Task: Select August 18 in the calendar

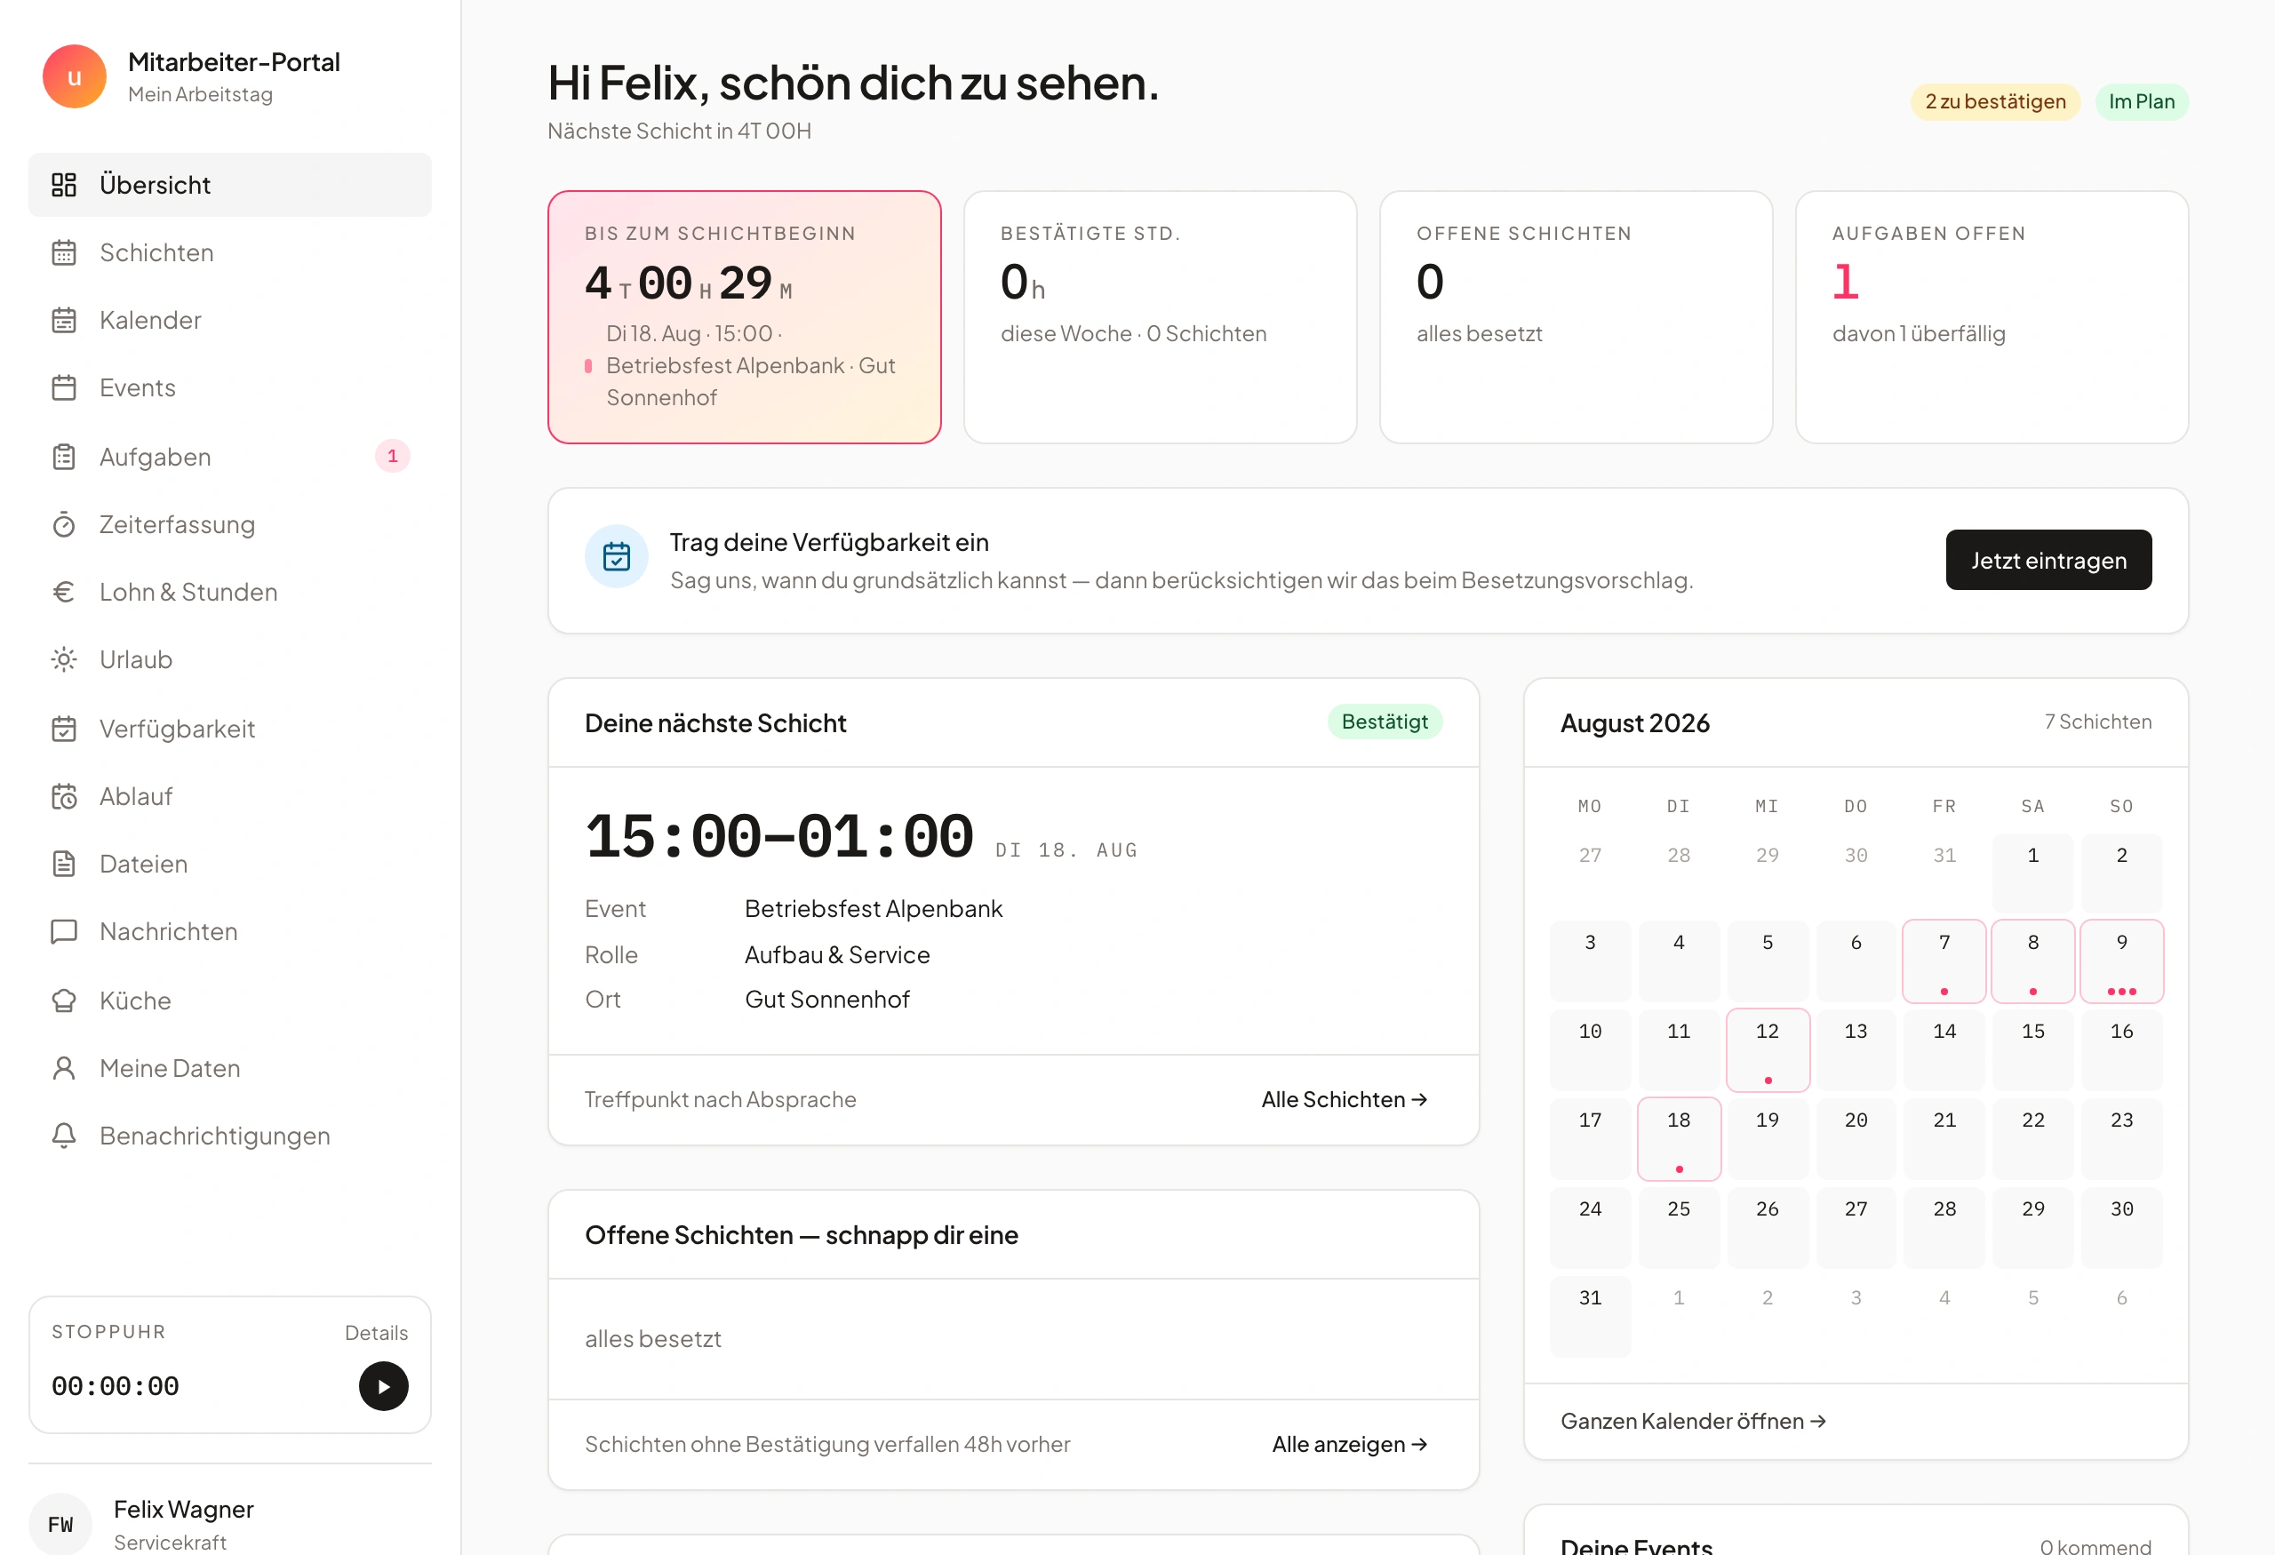Action: [1679, 1139]
